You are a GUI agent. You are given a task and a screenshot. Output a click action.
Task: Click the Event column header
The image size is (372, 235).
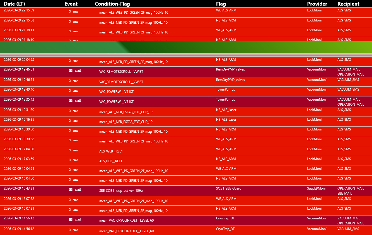(x=71, y=4)
